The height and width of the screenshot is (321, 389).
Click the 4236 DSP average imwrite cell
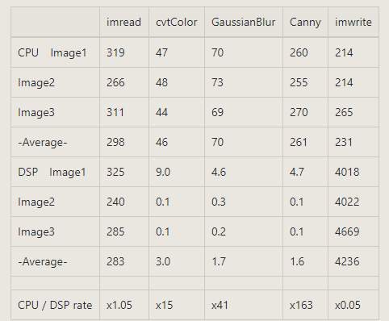click(347, 261)
